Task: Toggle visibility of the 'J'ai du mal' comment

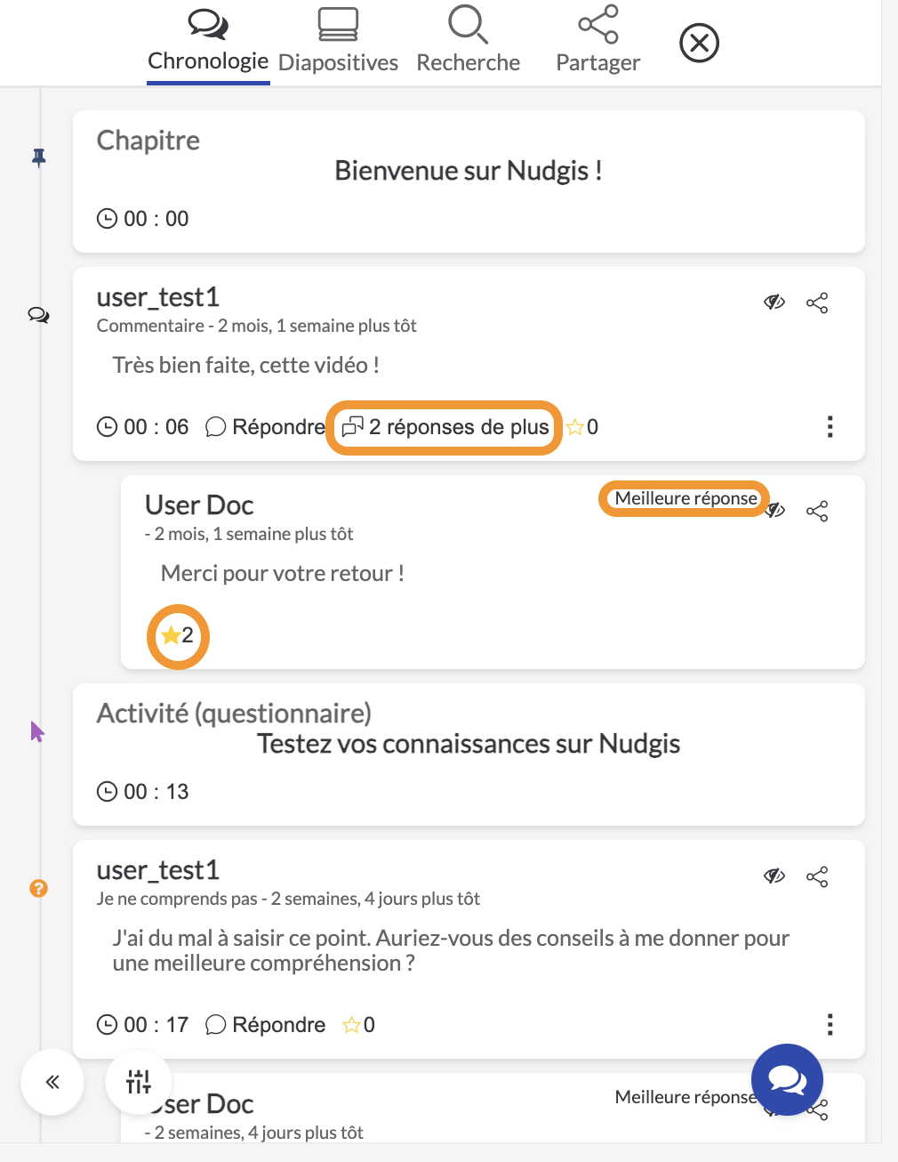Action: pos(774,876)
